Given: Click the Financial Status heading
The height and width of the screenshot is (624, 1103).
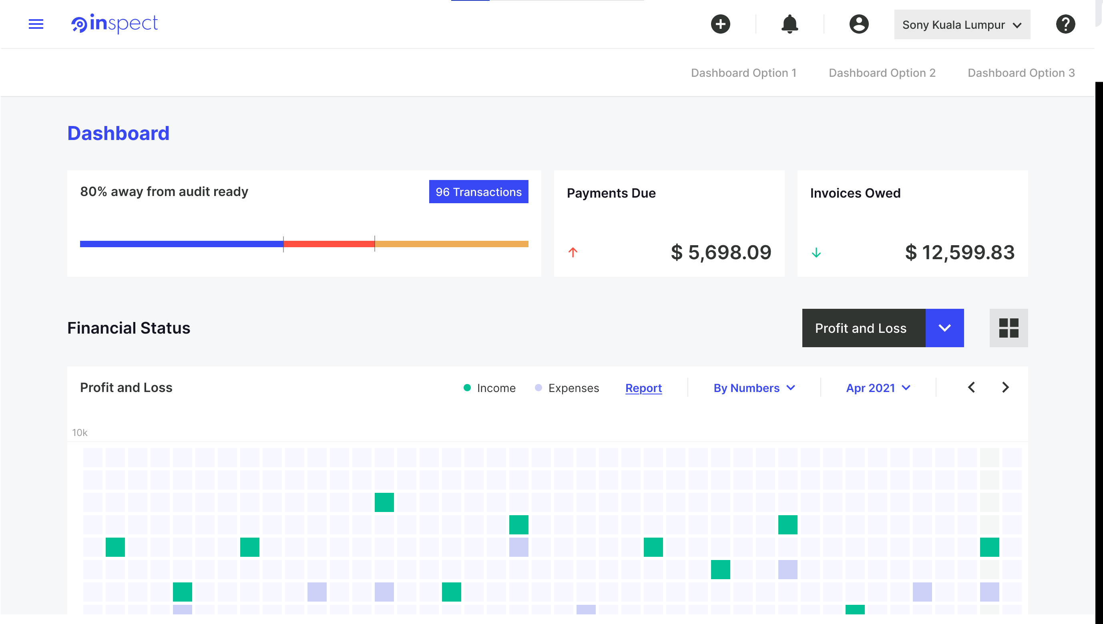Looking at the screenshot, I should point(129,328).
